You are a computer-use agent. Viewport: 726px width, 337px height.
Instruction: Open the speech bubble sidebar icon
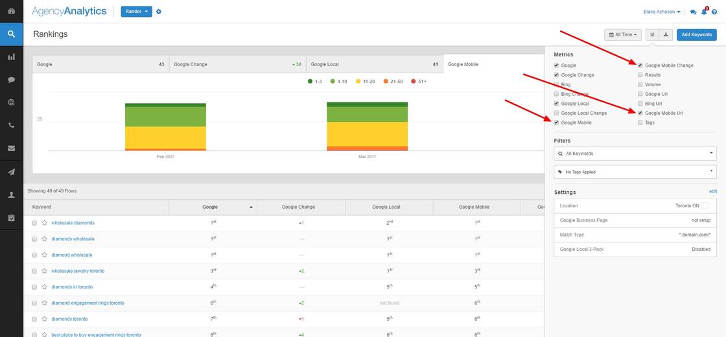coord(11,80)
